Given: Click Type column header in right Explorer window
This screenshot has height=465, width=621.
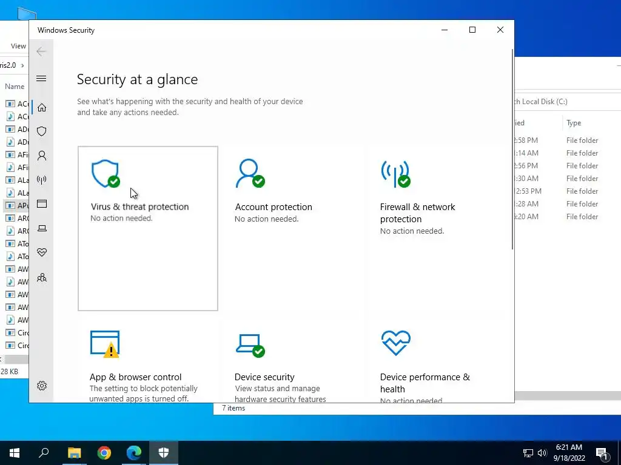Looking at the screenshot, I should pos(574,123).
